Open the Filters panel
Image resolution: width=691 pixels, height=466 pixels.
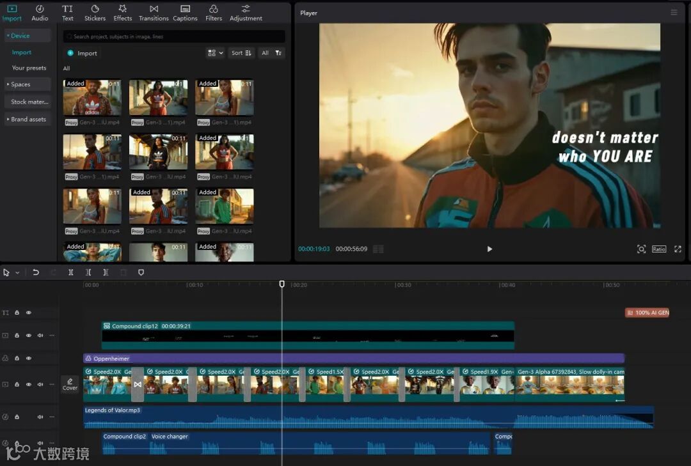[x=214, y=12]
